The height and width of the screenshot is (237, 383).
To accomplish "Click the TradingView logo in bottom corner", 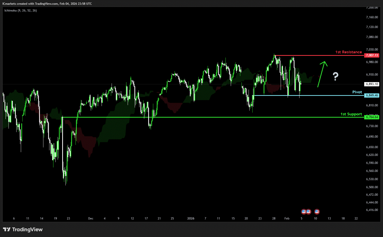I will coord(23,229).
